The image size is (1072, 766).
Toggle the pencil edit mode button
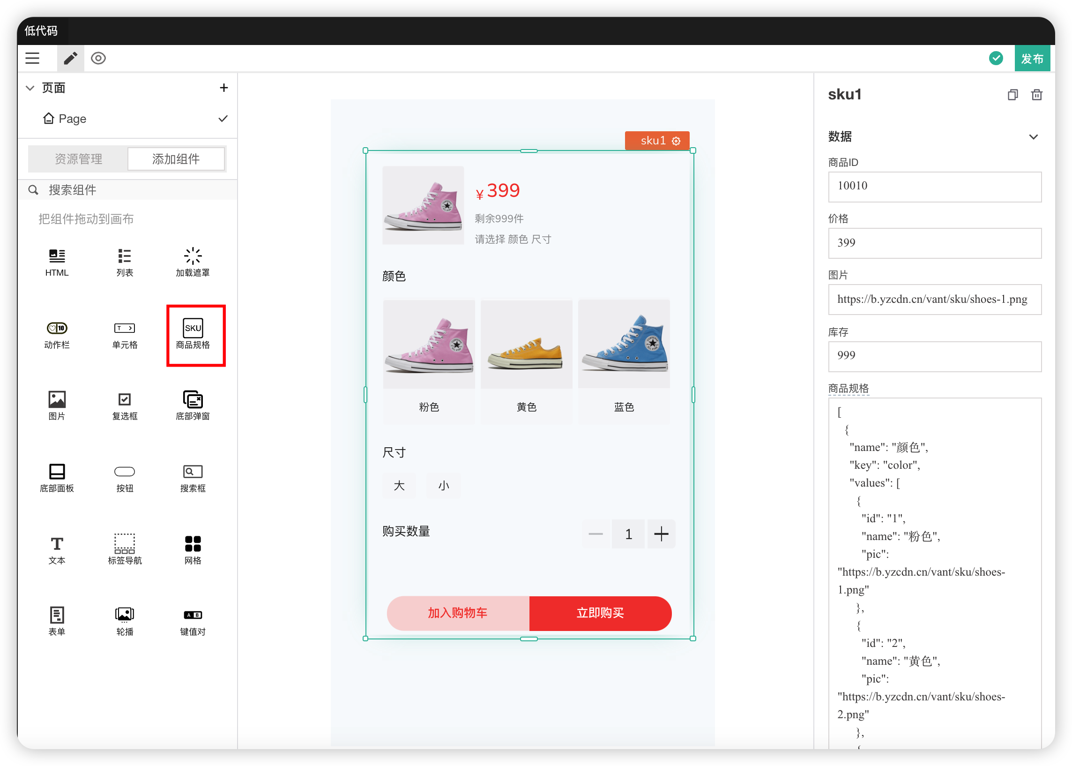pos(71,59)
